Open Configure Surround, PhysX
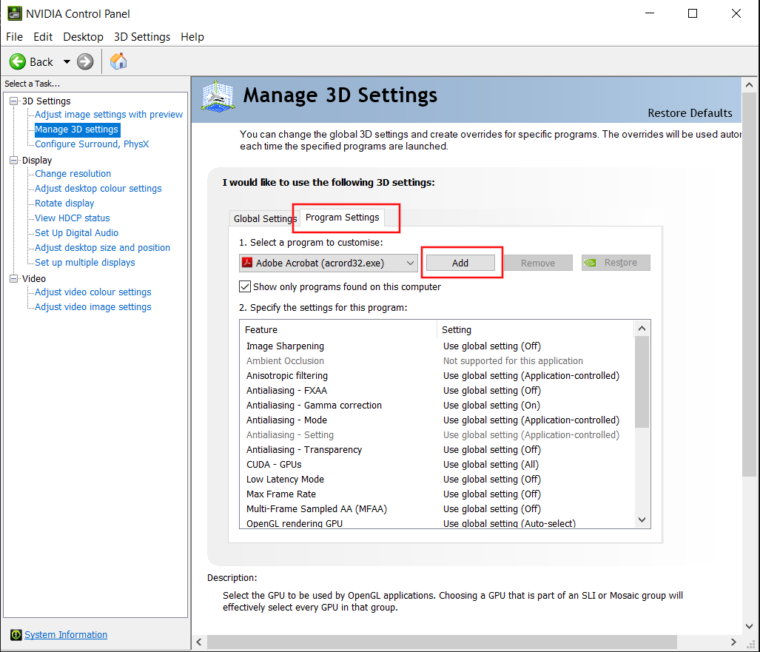This screenshot has height=652, width=760. coord(92,144)
